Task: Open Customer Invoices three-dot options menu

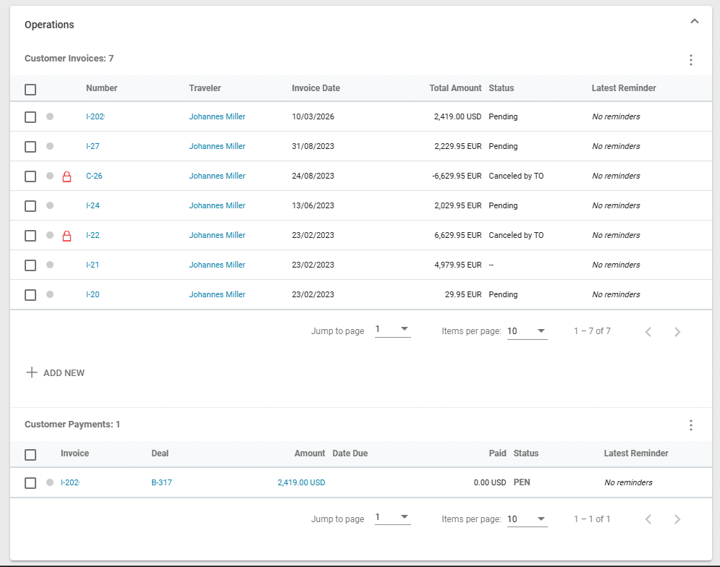Action: 691,60
